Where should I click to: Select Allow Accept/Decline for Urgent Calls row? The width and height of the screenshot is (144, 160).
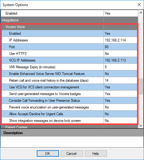[x=36, y=114]
